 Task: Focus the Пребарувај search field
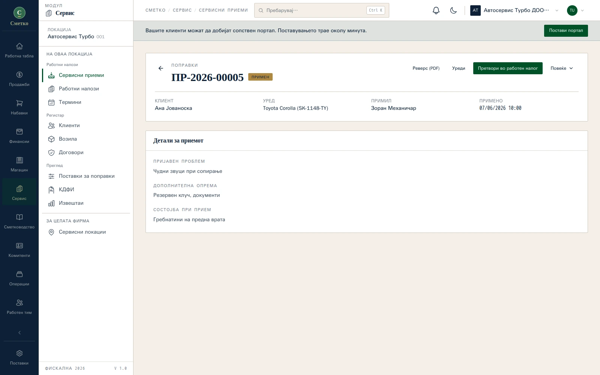(x=322, y=10)
